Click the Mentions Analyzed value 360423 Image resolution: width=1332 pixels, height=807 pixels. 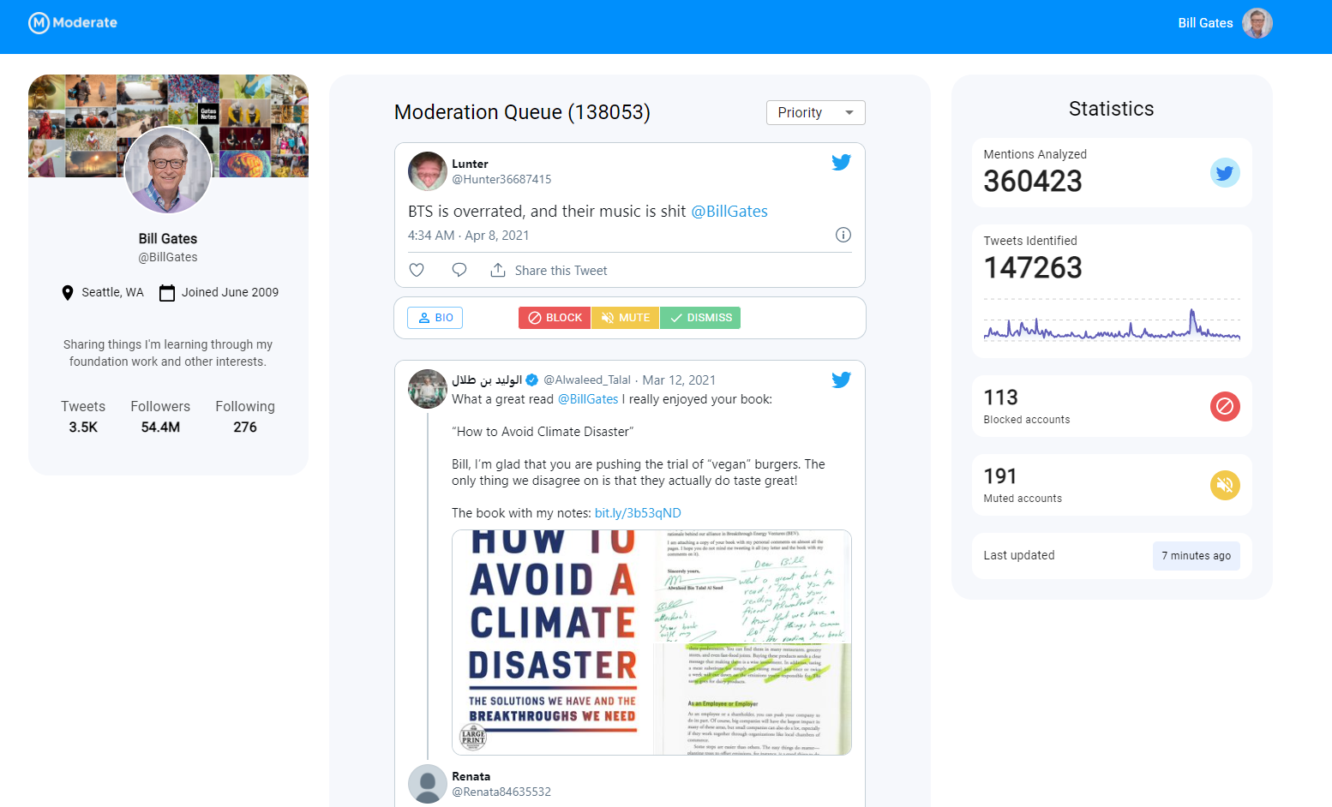tap(1033, 182)
